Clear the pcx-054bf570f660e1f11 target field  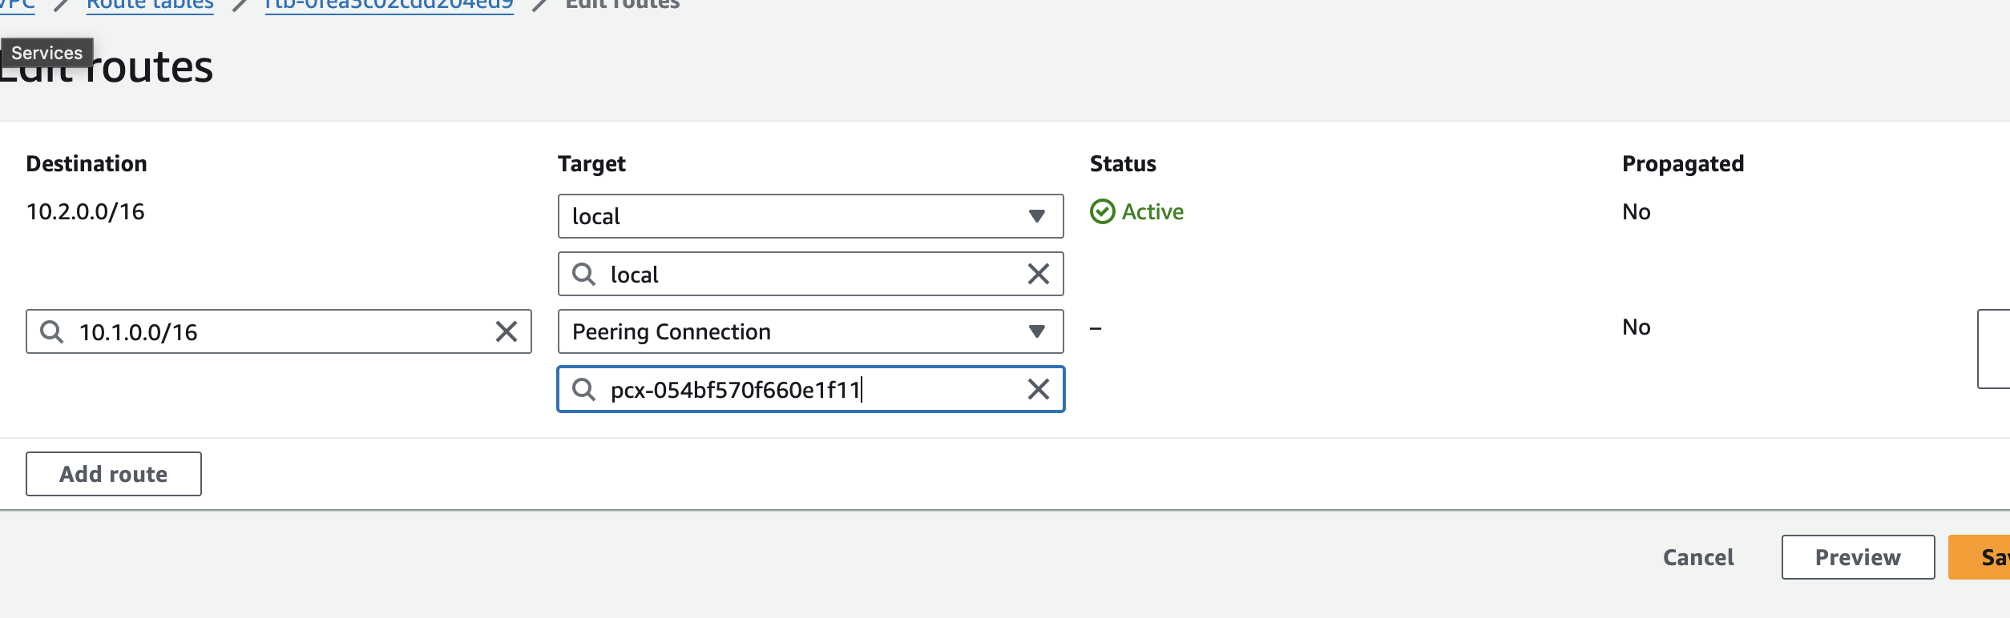tap(1039, 389)
